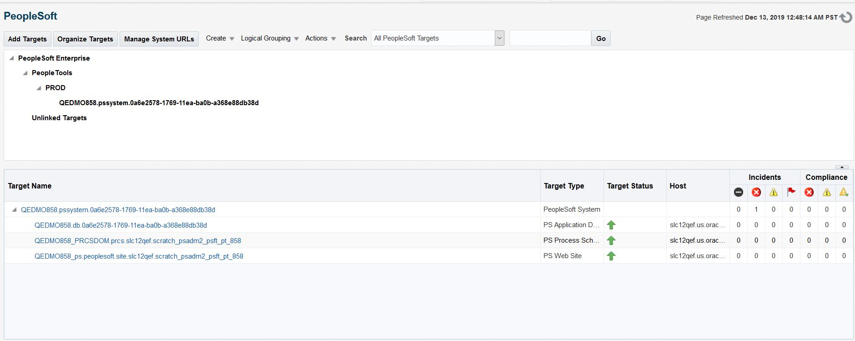Click the Warning incidents triangle icon

(774, 192)
